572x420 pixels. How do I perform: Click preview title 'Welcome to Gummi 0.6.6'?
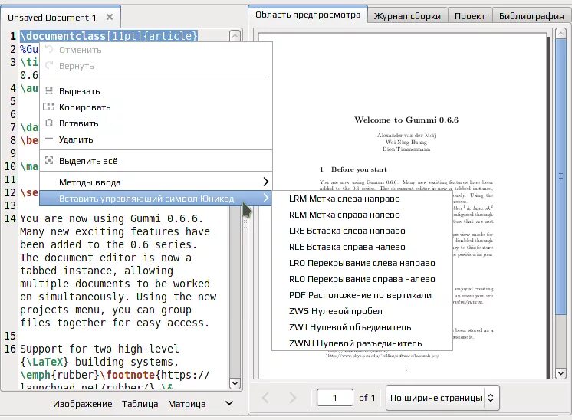tap(406, 120)
